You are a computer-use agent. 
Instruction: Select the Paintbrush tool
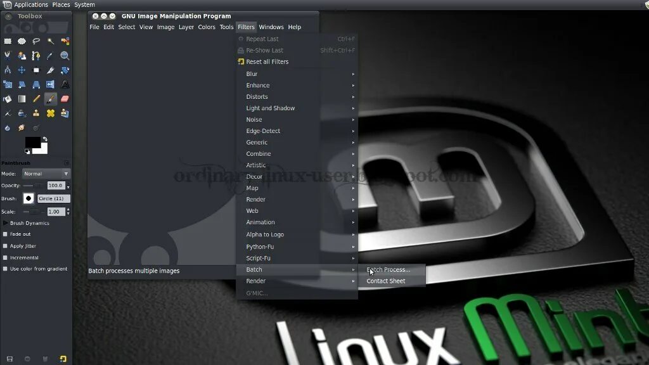51,99
